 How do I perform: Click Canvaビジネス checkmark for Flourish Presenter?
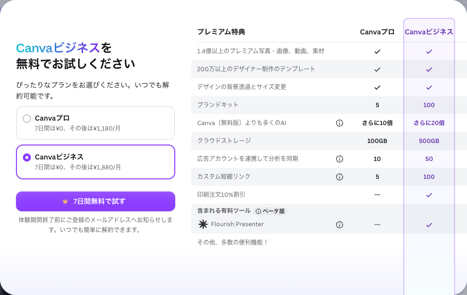(x=429, y=225)
